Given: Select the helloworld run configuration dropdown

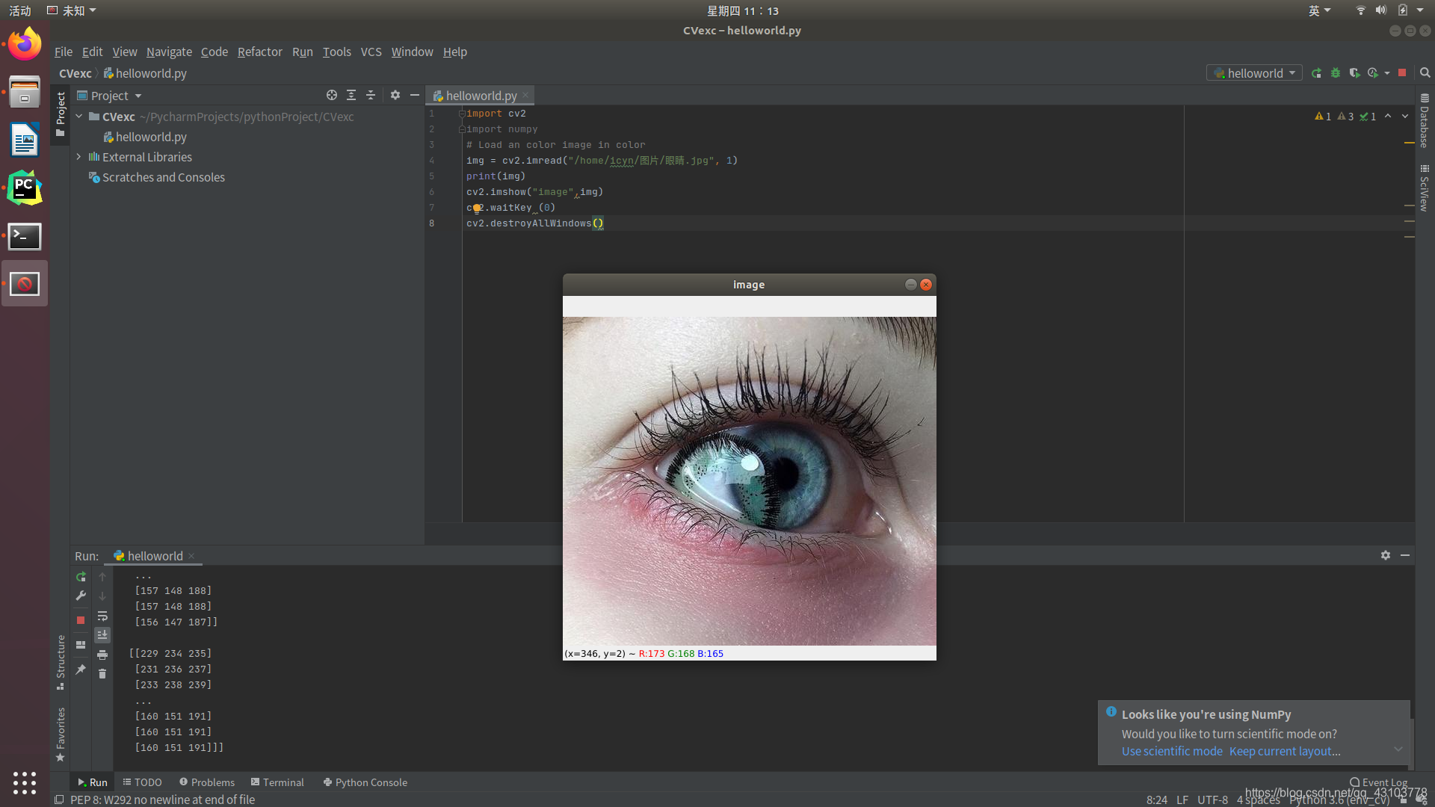Looking at the screenshot, I should pos(1256,74).
